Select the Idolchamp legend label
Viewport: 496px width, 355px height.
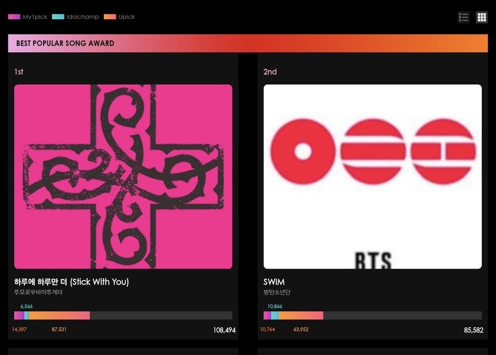click(x=83, y=17)
